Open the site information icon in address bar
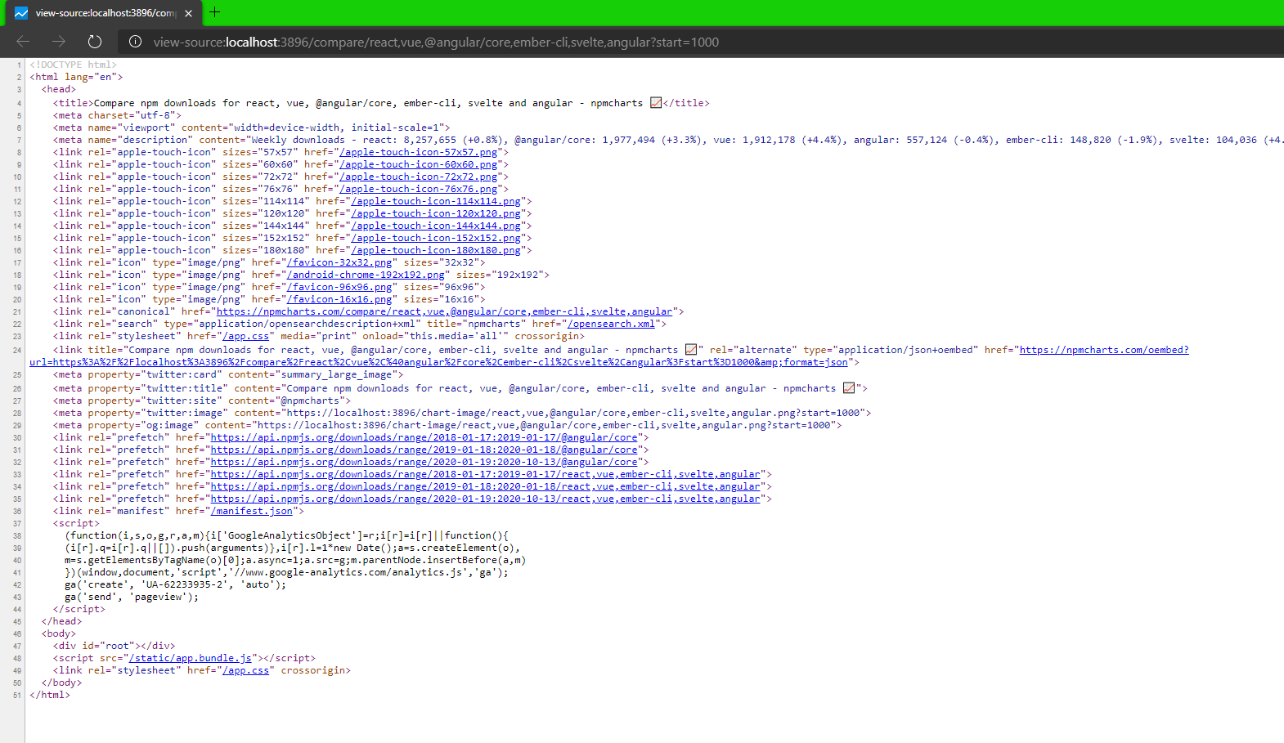1284x743 pixels. [x=136, y=42]
